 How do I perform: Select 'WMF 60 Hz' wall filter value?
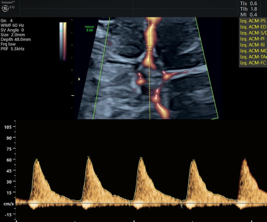click(12, 25)
